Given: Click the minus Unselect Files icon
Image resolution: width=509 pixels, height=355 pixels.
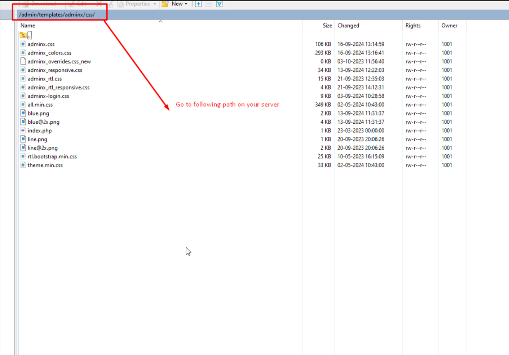Looking at the screenshot, I should 209,4.
